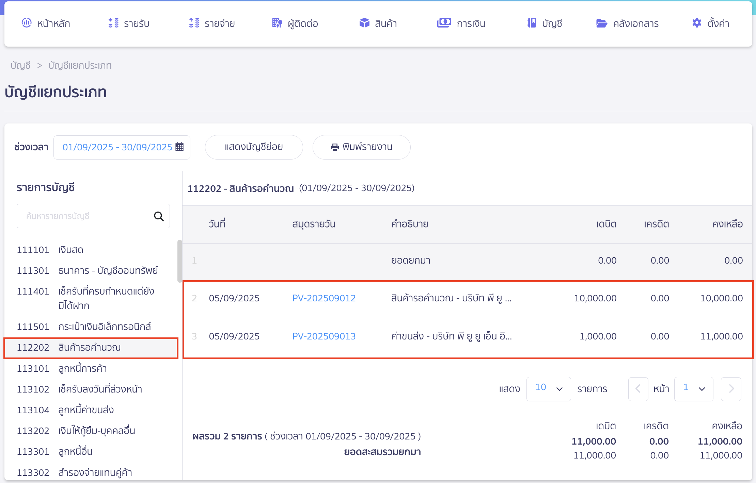This screenshot has width=756, height=483.
Task: Open the สินค้า menu
Action: click(x=378, y=23)
